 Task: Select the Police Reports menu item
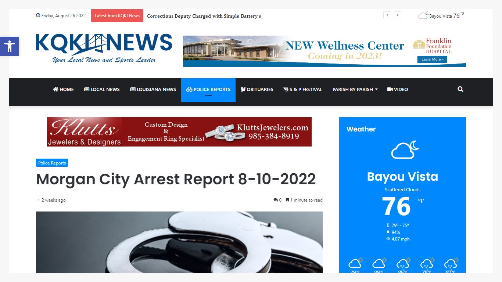tap(208, 89)
